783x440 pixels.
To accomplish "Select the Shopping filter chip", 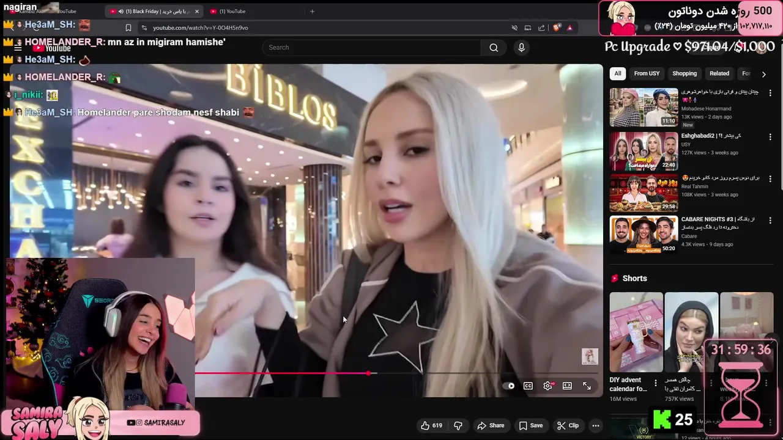I will (x=685, y=73).
